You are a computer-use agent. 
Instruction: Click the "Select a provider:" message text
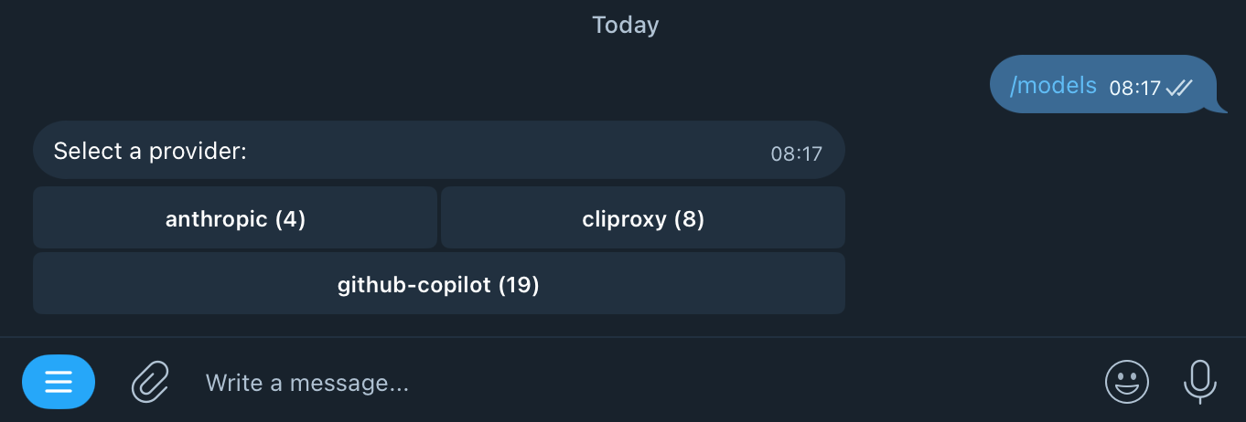(x=150, y=151)
